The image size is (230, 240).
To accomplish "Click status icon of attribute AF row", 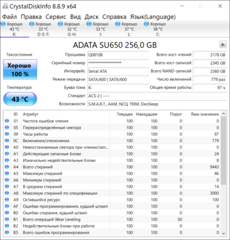I will point(7,206).
